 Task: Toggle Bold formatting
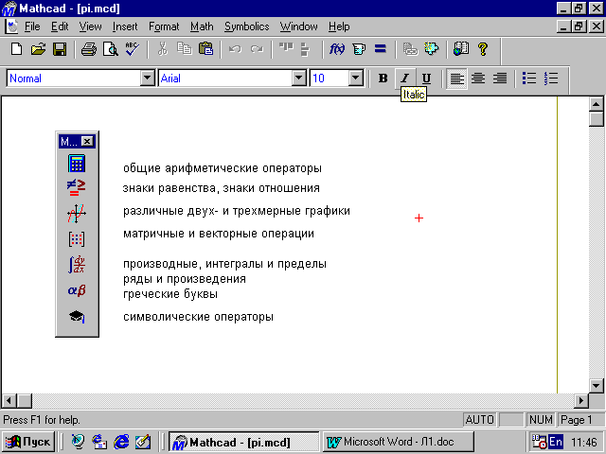(383, 79)
